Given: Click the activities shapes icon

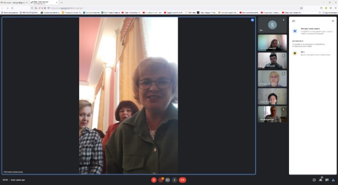Looking at the screenshot, I should pos(333,180).
